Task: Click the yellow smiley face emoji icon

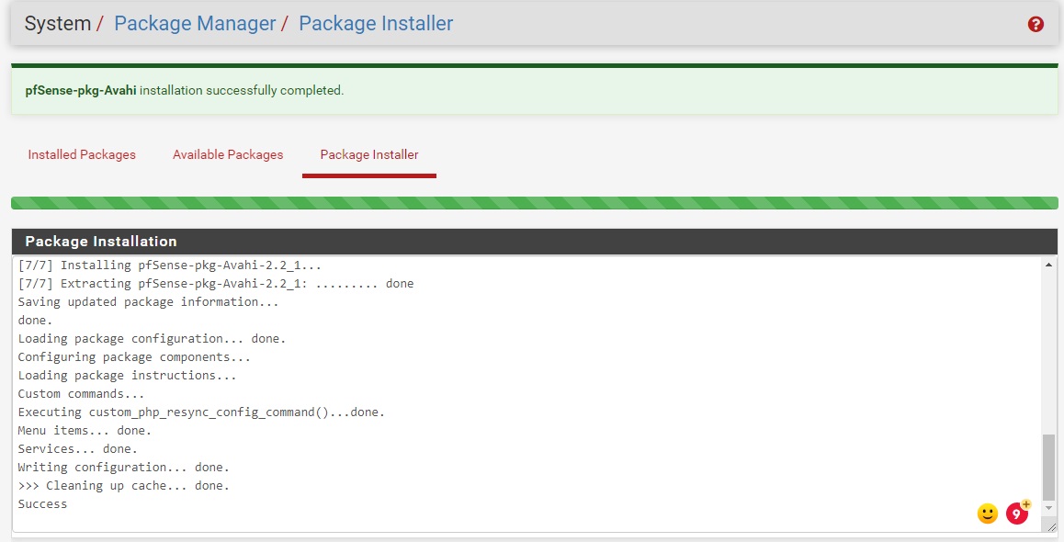Action: pyautogui.click(x=988, y=514)
